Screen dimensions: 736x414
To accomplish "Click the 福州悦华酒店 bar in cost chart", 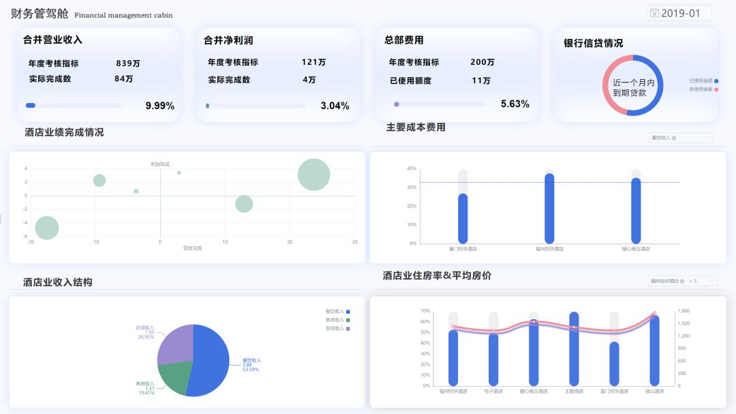I will click(549, 209).
